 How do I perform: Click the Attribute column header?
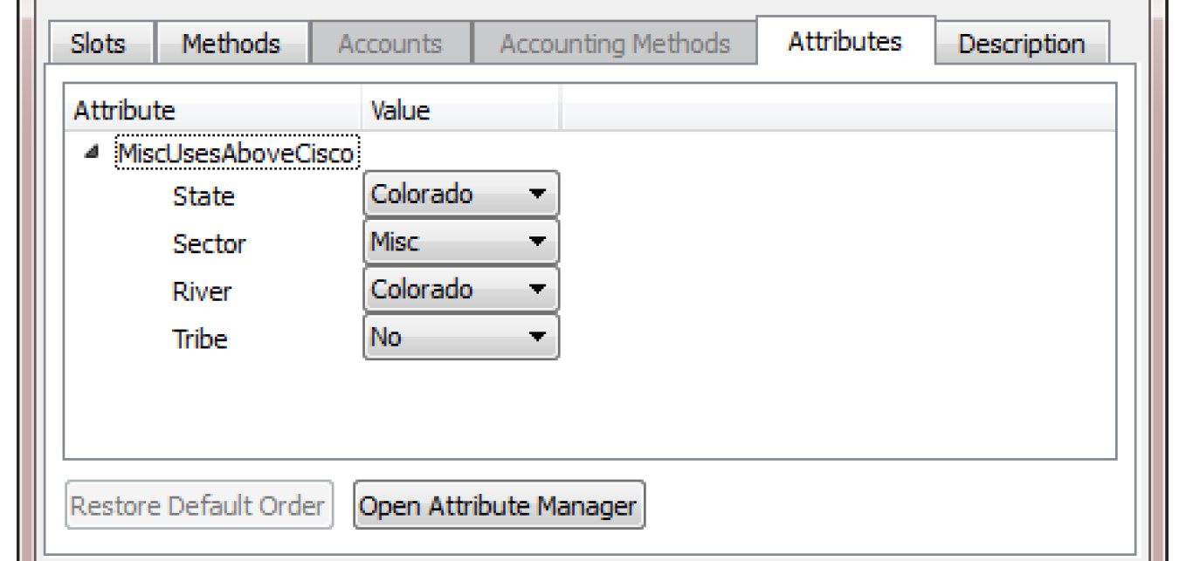click(125, 111)
